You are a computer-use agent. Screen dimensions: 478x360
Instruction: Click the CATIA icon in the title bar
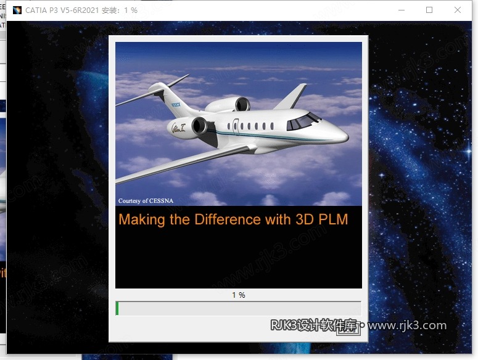tap(17, 10)
